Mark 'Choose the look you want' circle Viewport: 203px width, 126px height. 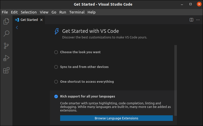coord(56,52)
